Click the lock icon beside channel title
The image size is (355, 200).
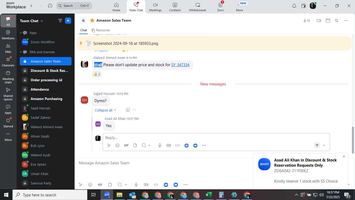[x=83, y=20]
